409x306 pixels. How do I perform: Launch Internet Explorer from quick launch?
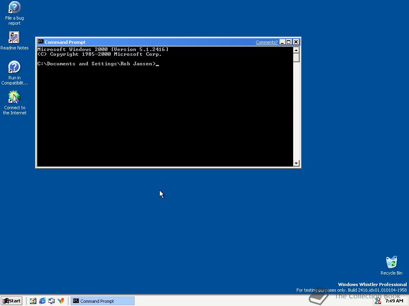[42, 301]
